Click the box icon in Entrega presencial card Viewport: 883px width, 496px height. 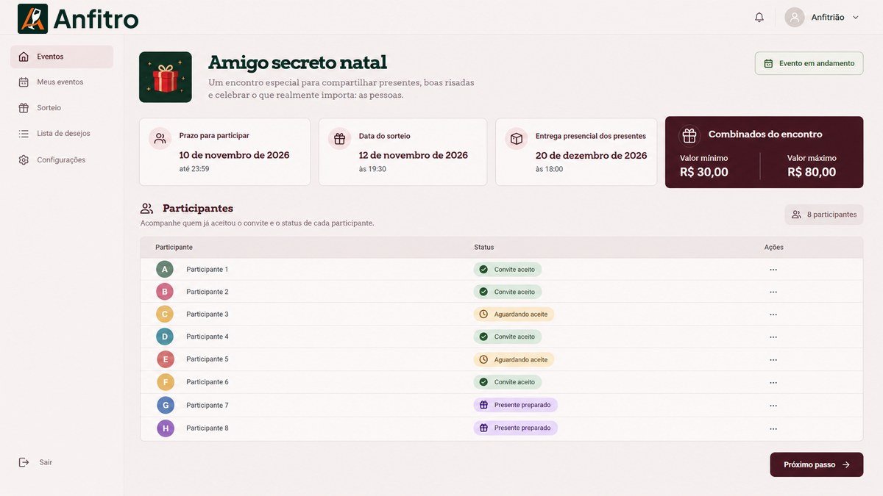point(517,138)
